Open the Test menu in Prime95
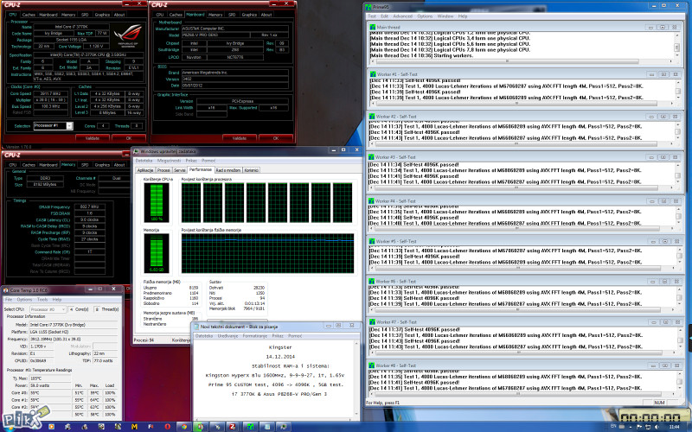 point(372,16)
